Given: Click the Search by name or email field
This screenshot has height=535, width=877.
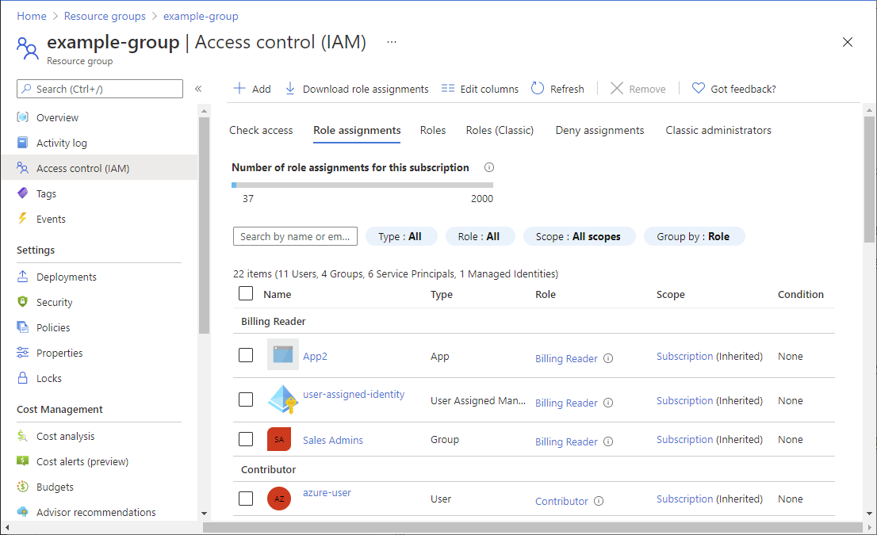Looking at the screenshot, I should pyautogui.click(x=295, y=236).
